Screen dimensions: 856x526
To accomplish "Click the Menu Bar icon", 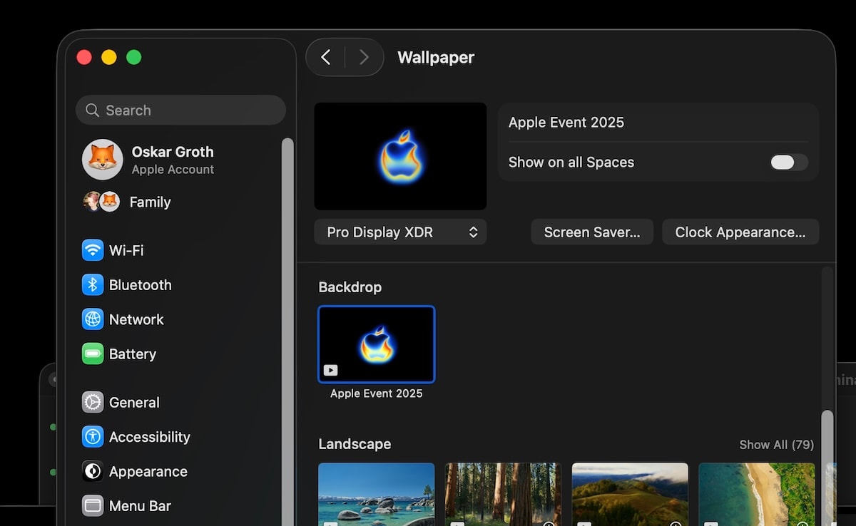I will [93, 506].
